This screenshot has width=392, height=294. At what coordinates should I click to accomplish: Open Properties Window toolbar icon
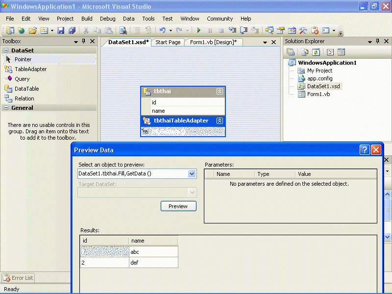click(x=281, y=30)
